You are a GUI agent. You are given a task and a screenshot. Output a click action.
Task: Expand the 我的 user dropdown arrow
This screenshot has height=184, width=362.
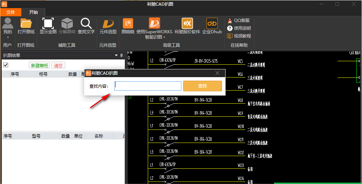[x=8, y=37]
